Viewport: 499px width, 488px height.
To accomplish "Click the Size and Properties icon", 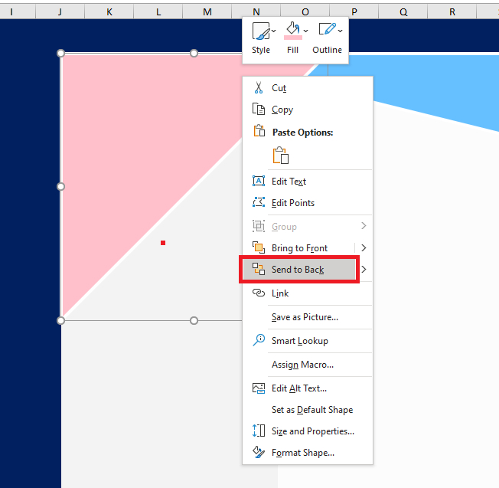I will pos(259,431).
